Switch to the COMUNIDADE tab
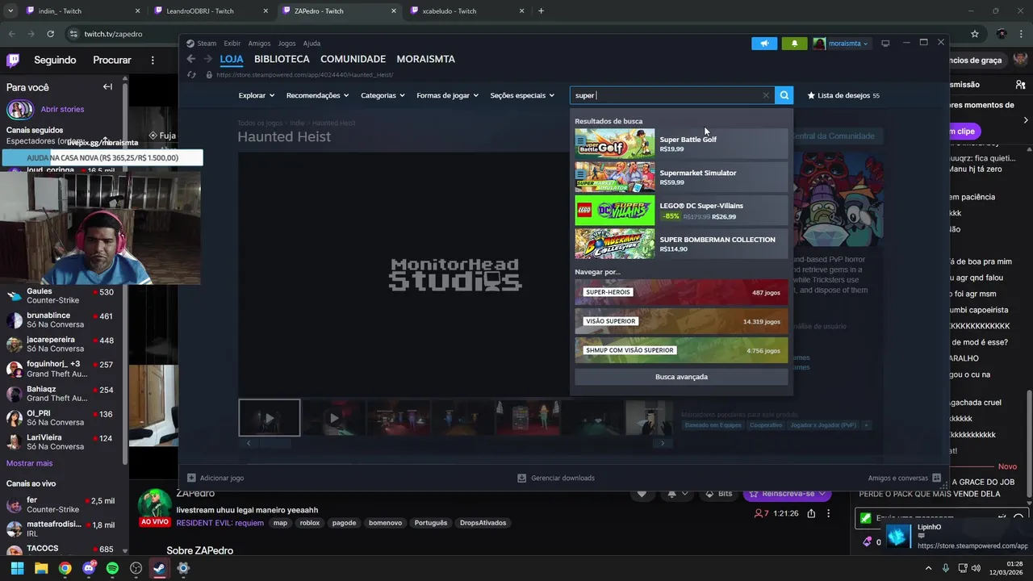The image size is (1033, 581). (x=353, y=59)
